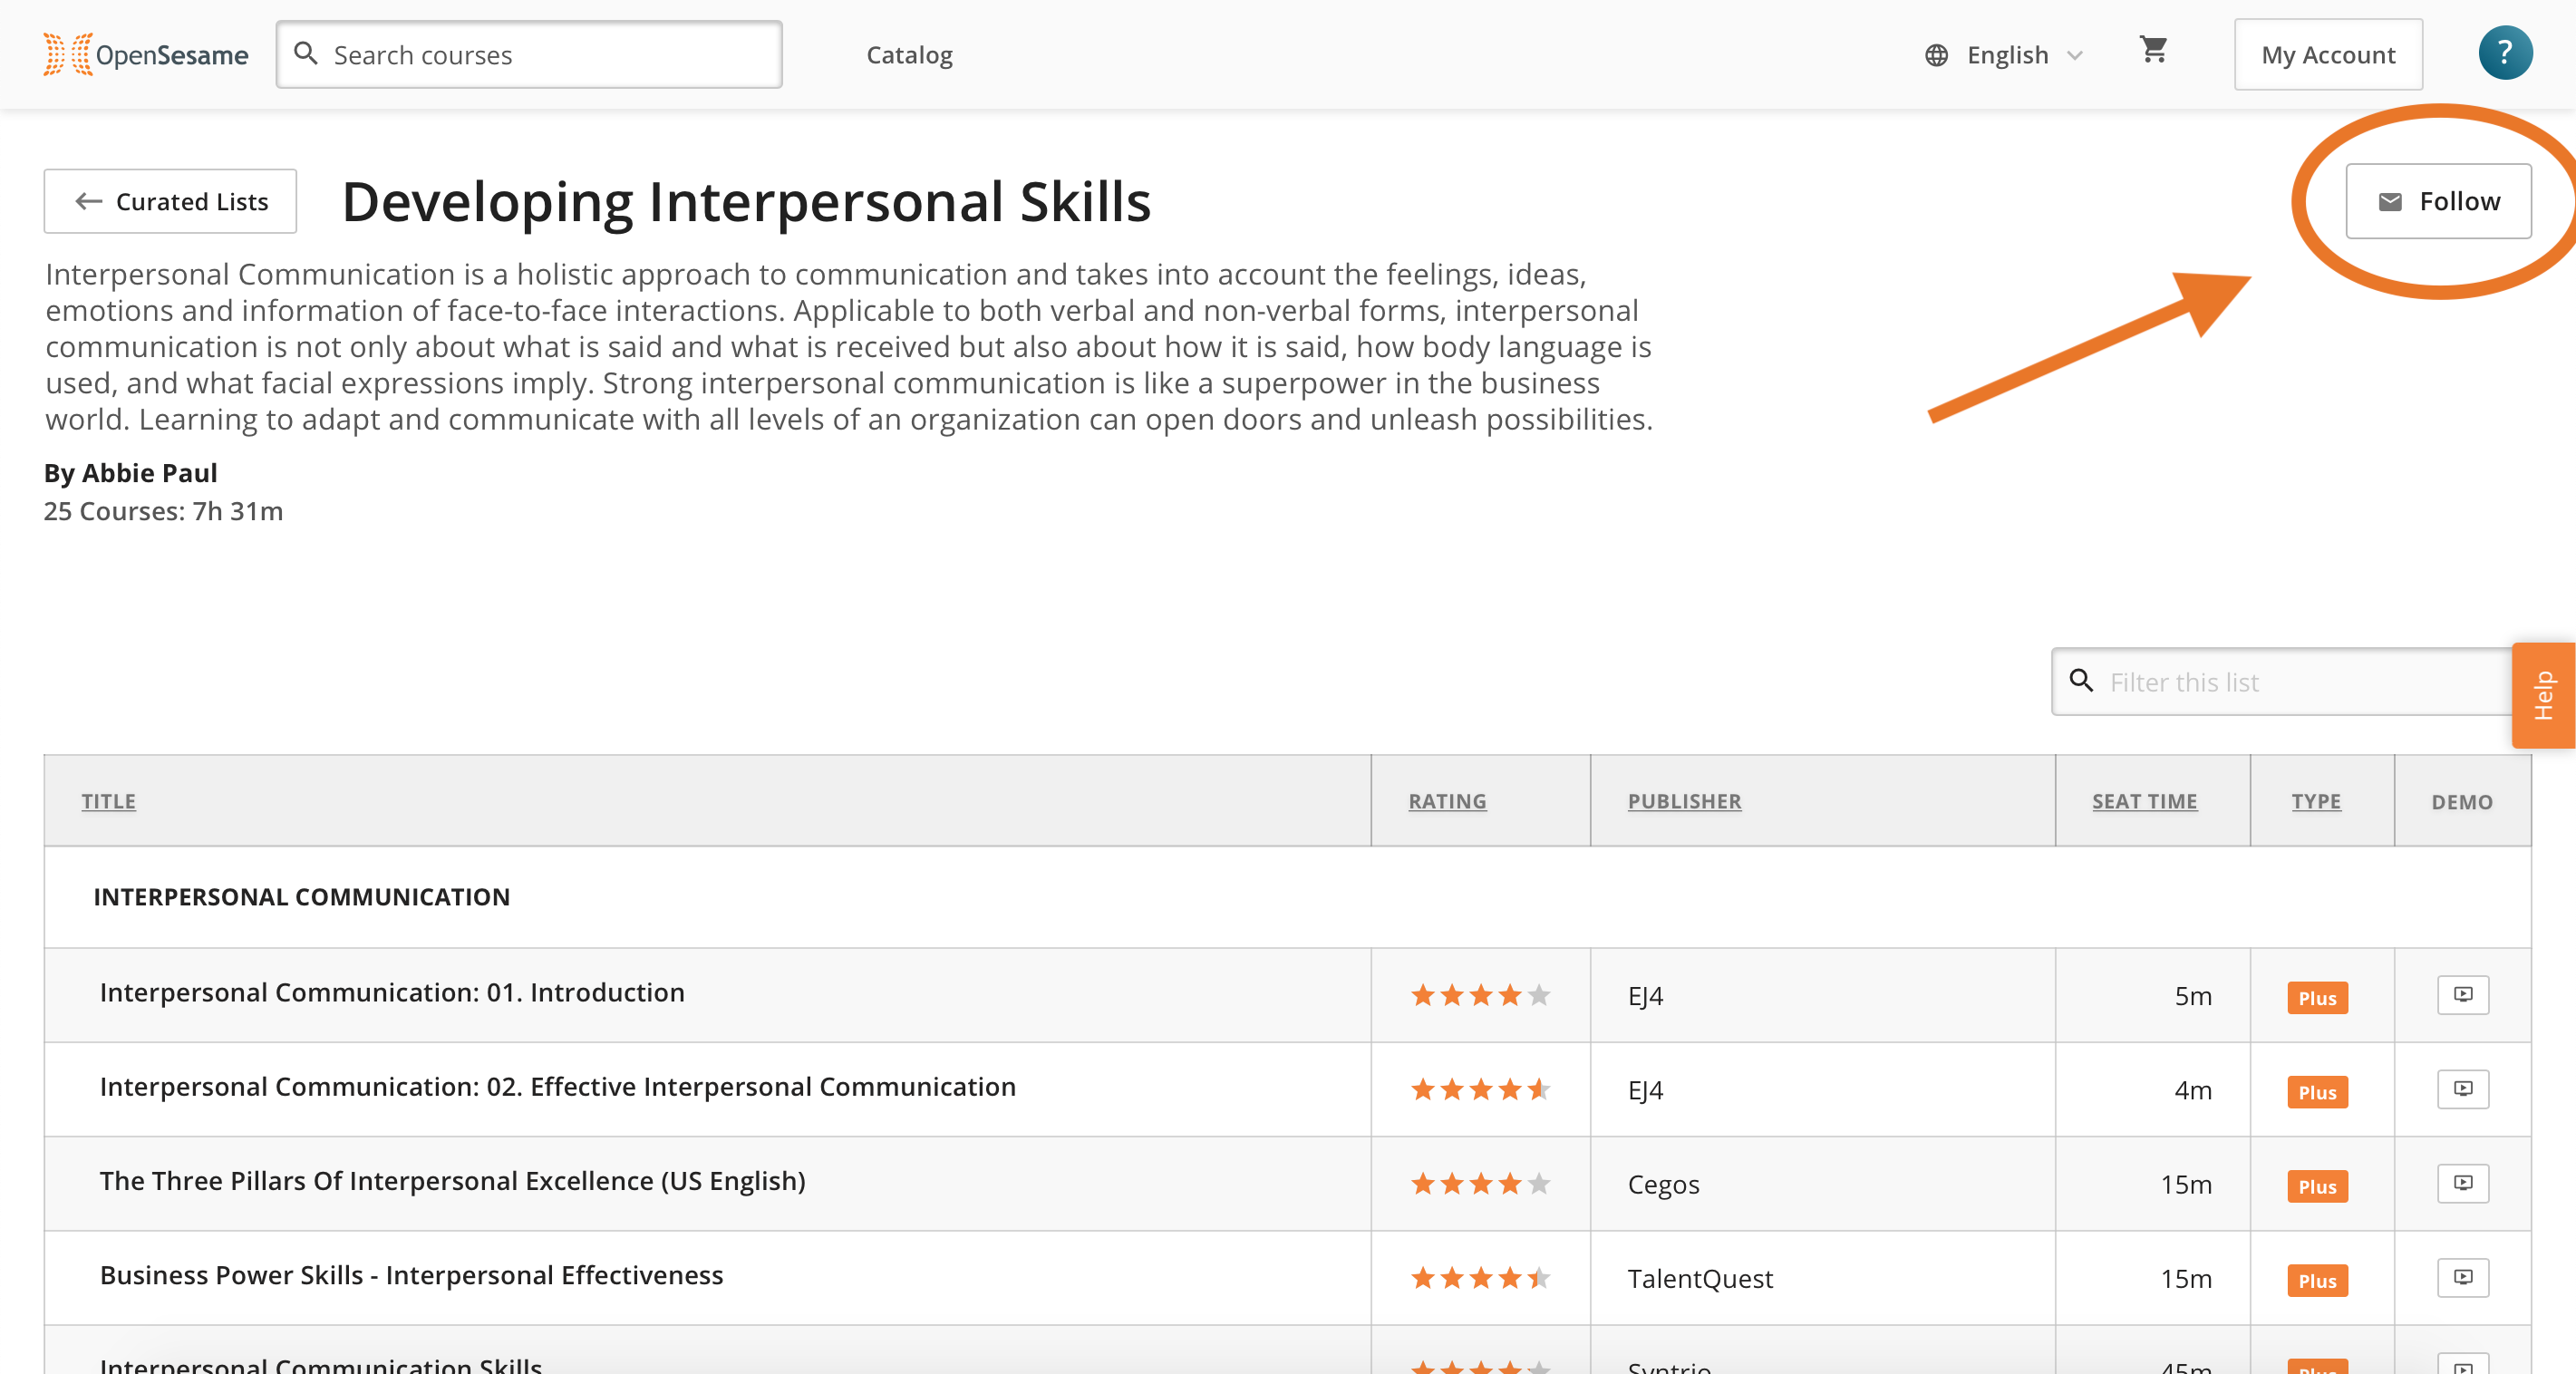
Task: Sort the list by Title column
Action: pyautogui.click(x=108, y=801)
